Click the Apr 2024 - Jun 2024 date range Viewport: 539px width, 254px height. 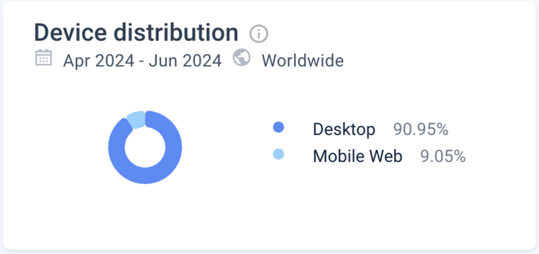tap(142, 61)
